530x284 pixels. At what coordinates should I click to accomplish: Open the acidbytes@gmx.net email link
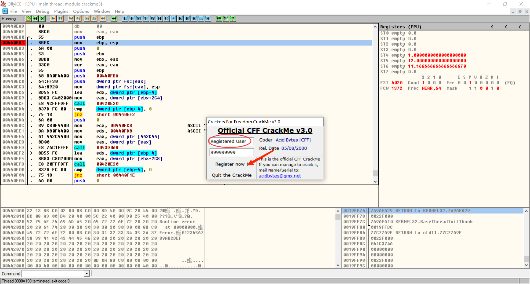click(x=280, y=176)
